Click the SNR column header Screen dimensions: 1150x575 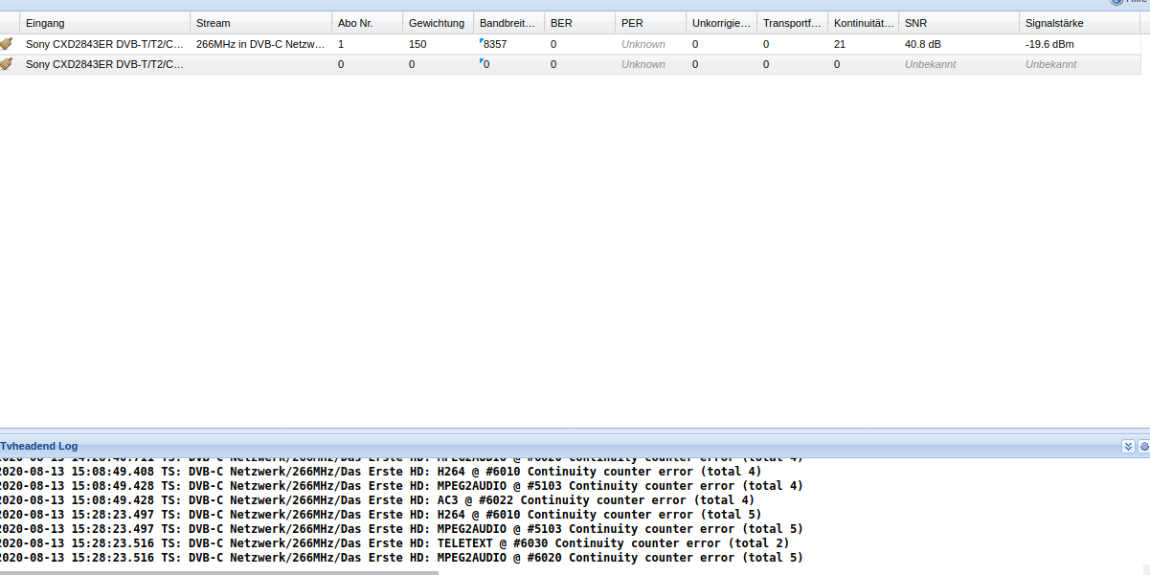[958, 23]
